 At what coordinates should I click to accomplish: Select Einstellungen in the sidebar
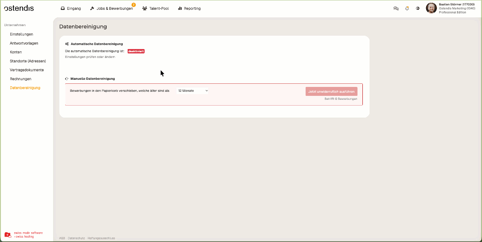[x=21, y=34]
